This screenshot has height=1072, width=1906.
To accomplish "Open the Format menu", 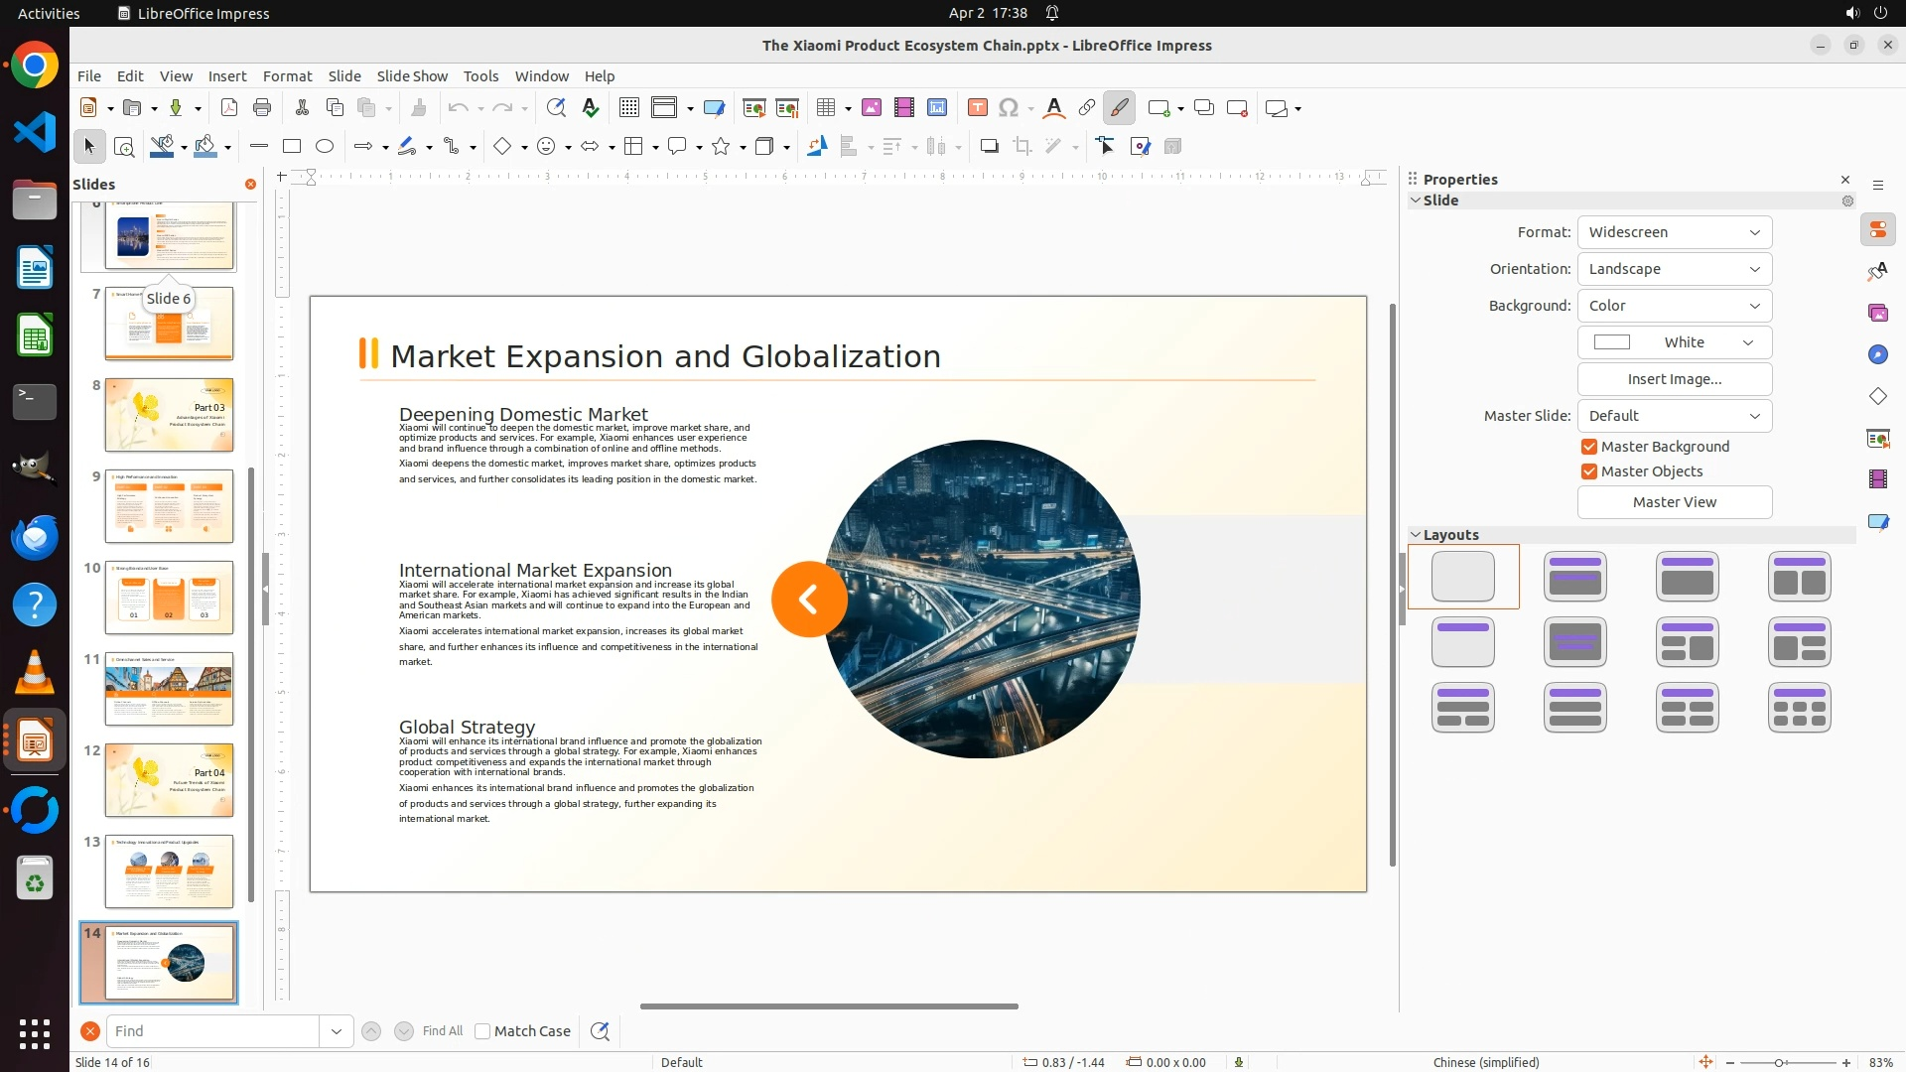I will tap(287, 76).
